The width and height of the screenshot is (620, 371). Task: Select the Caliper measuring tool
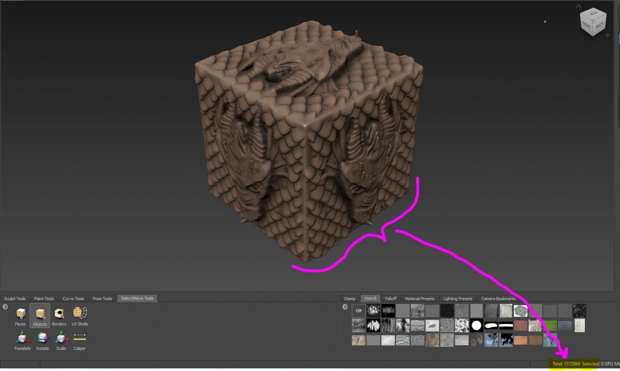[79, 337]
